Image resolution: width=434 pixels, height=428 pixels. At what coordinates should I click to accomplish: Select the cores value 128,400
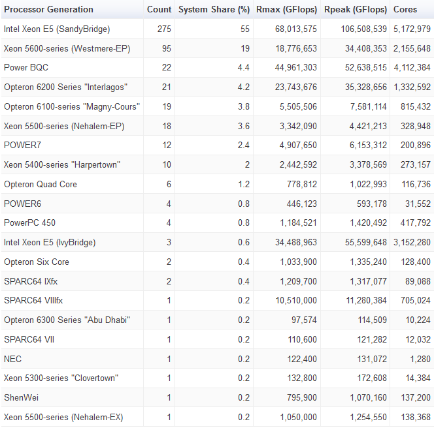(x=416, y=262)
